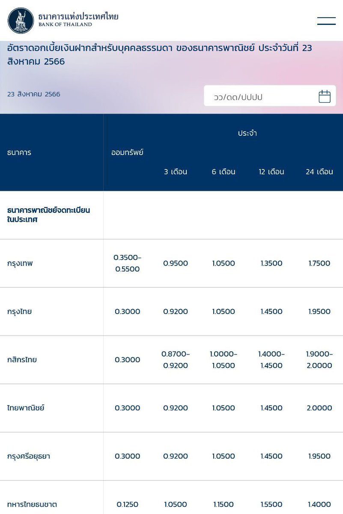Select the กสิกรไทย bank name
The height and width of the screenshot is (514, 343).
[x=22, y=360]
